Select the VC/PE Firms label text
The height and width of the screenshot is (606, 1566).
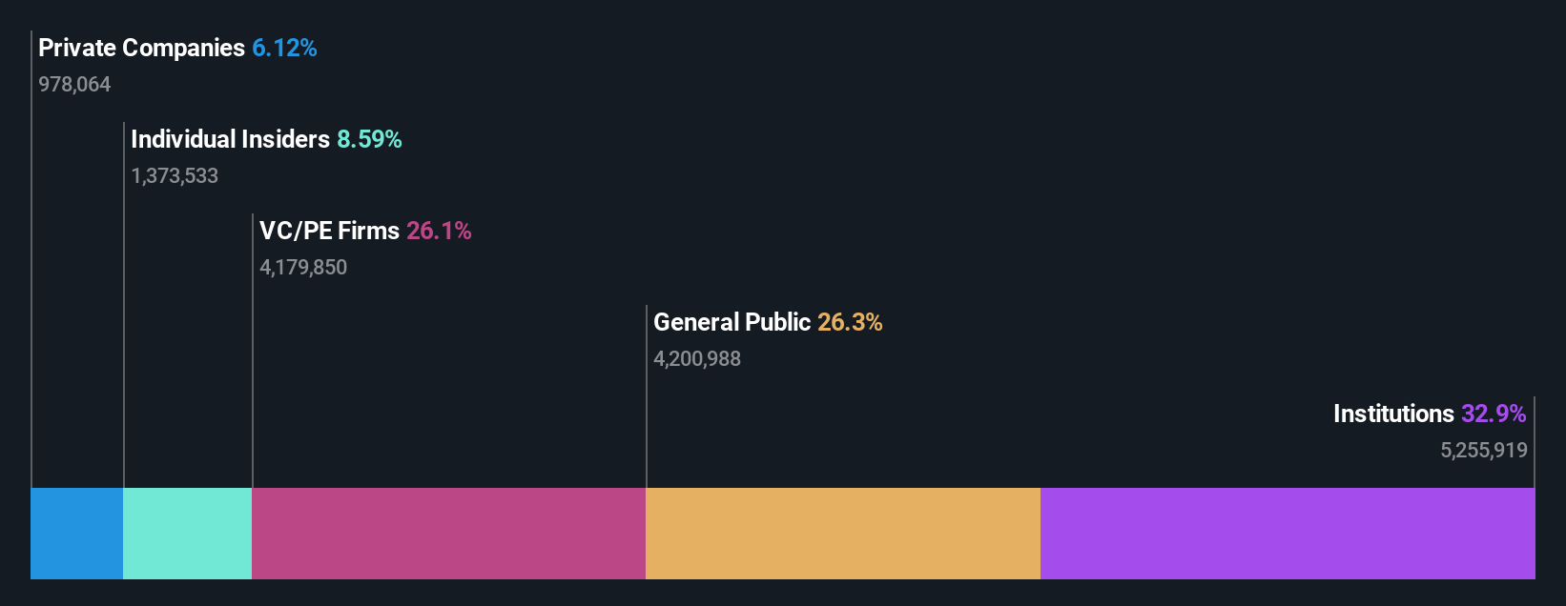tap(329, 231)
